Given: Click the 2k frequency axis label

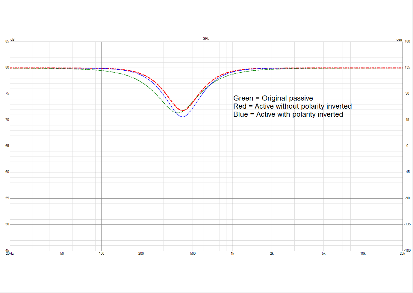Looking at the screenshot, I should tap(272, 253).
